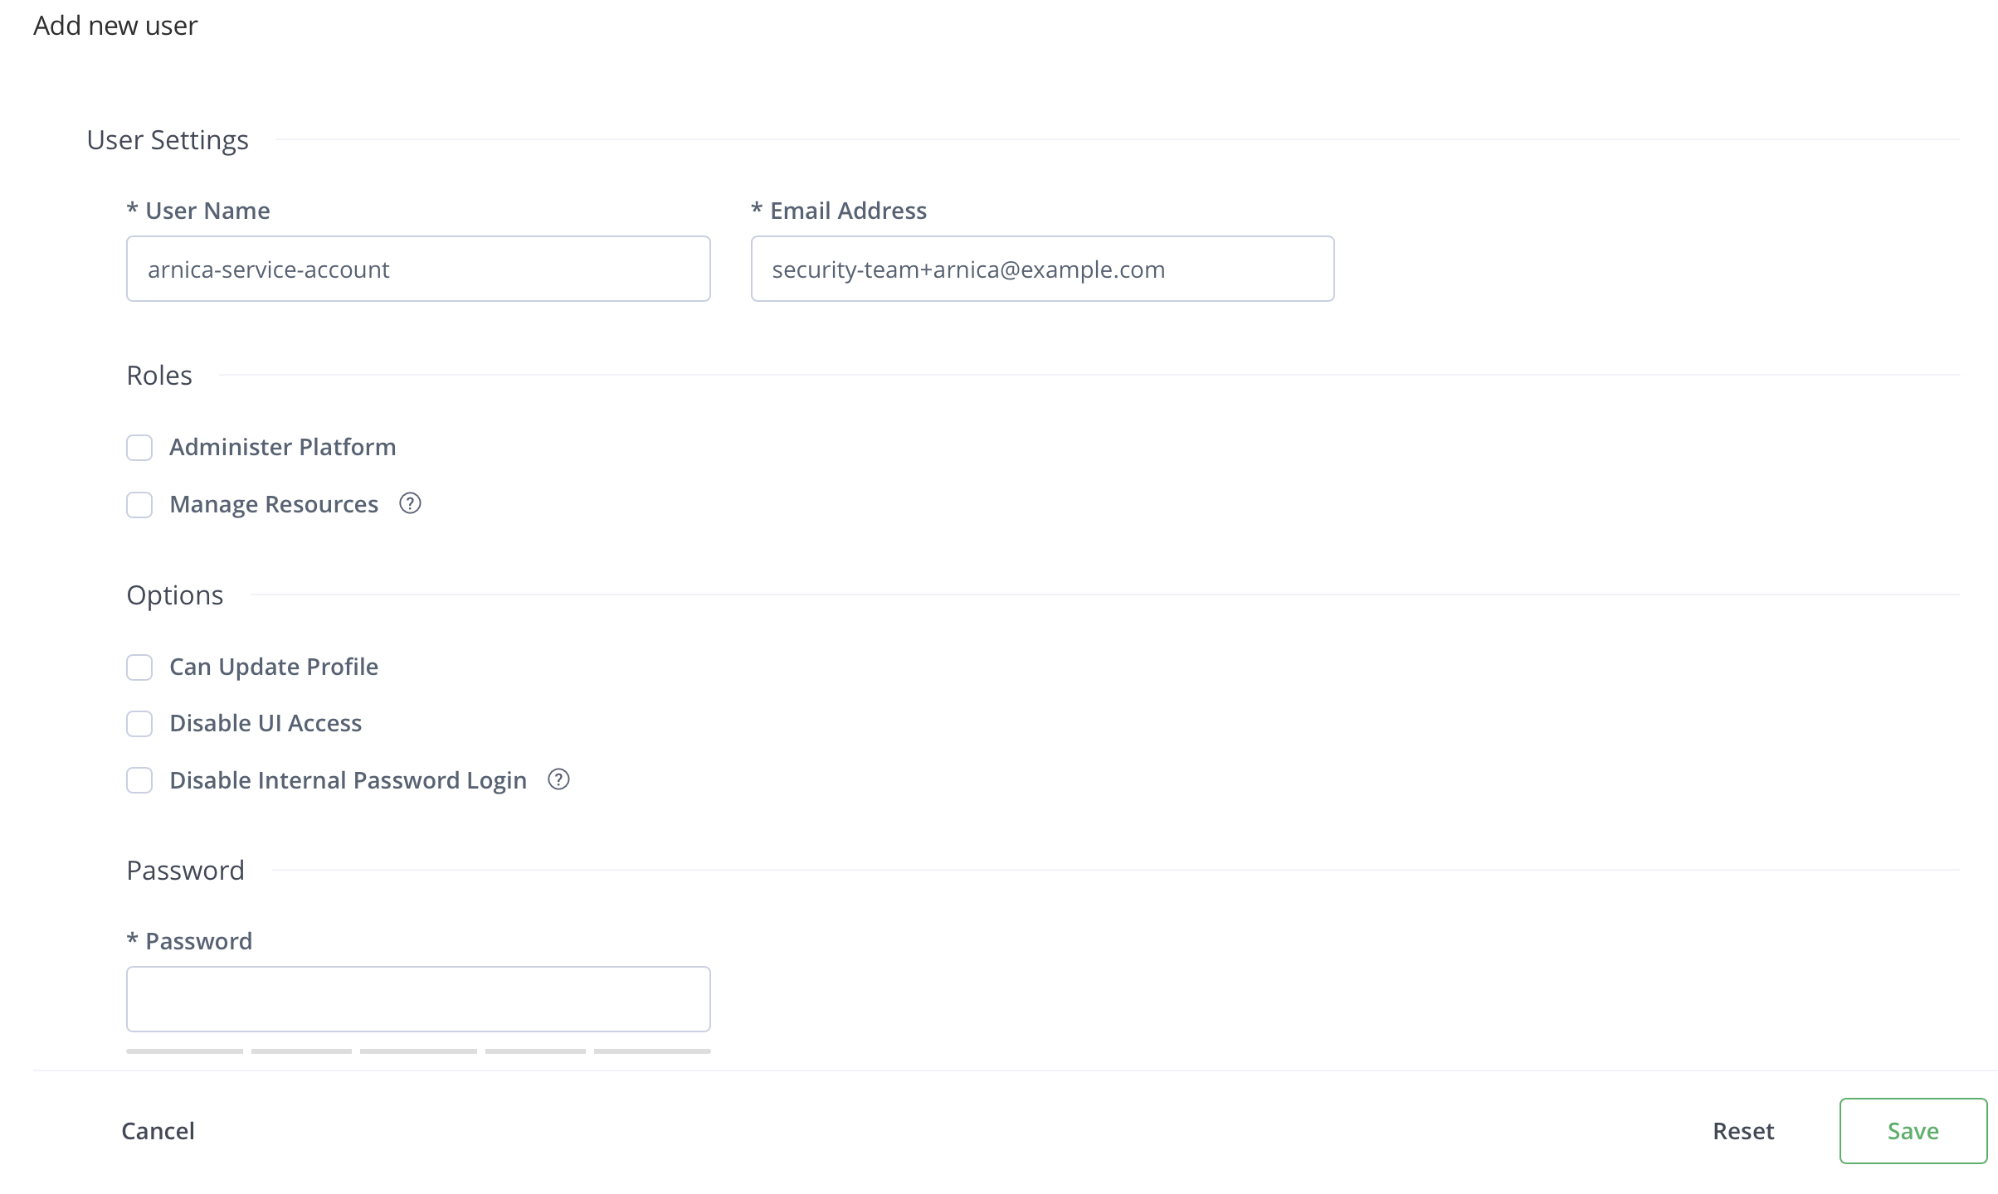This screenshot has width=1998, height=1194.
Task: Click the help icon beside Manage Resources
Action: (x=410, y=503)
